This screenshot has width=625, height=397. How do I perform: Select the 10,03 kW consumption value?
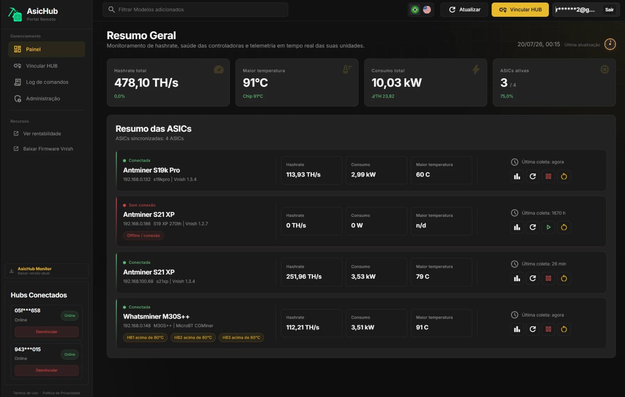397,83
